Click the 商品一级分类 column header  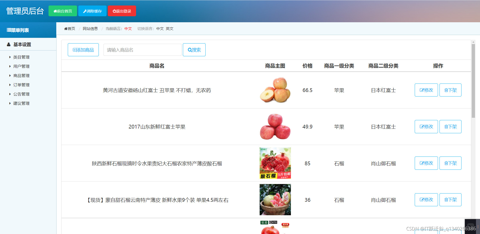pos(339,66)
